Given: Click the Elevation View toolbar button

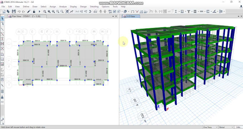Looking at the screenshot, I should point(85,11).
